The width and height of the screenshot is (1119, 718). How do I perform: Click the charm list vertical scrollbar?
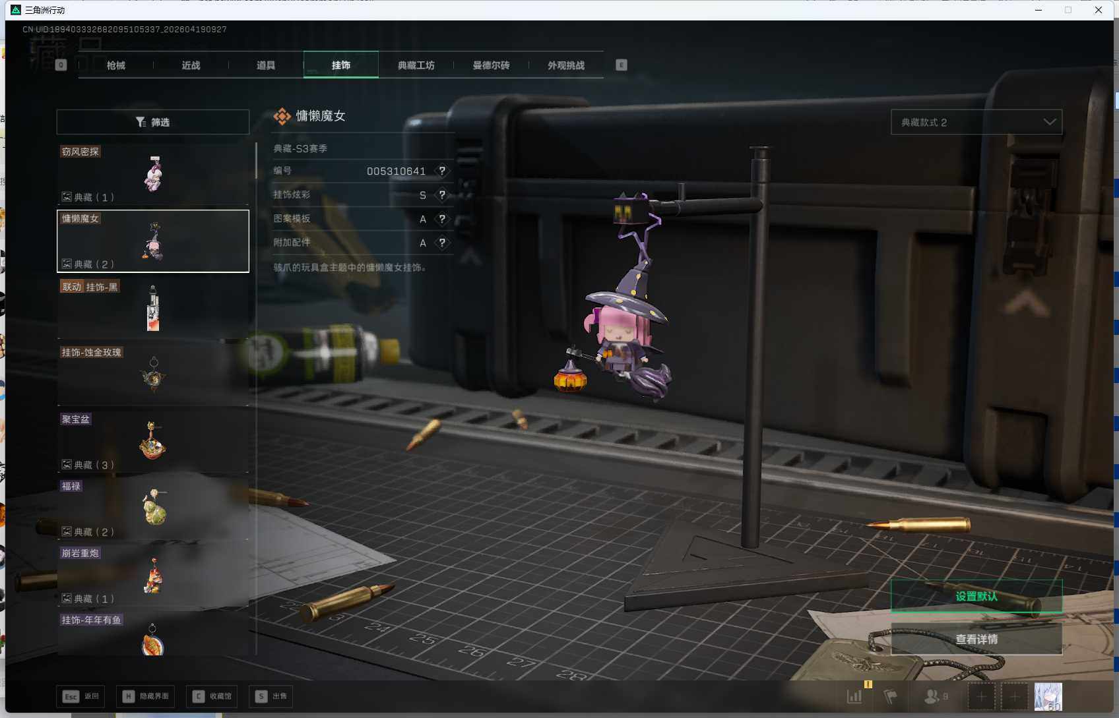click(x=256, y=161)
